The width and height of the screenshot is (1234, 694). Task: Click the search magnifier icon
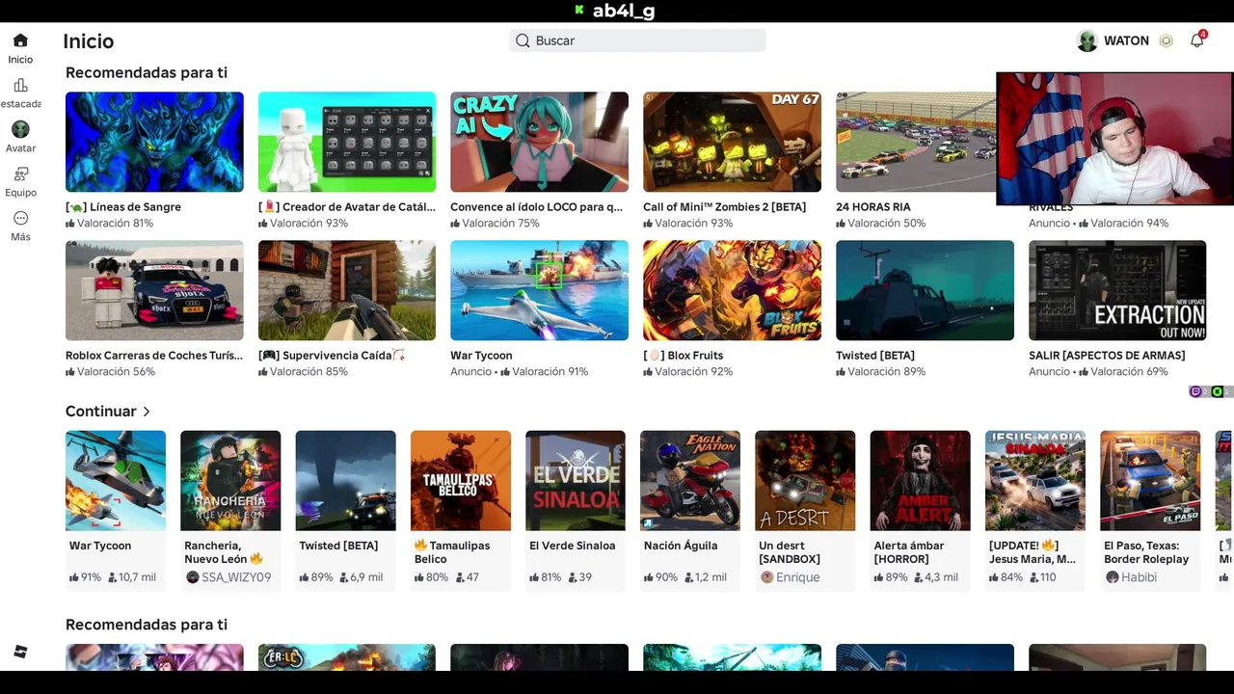coord(523,40)
